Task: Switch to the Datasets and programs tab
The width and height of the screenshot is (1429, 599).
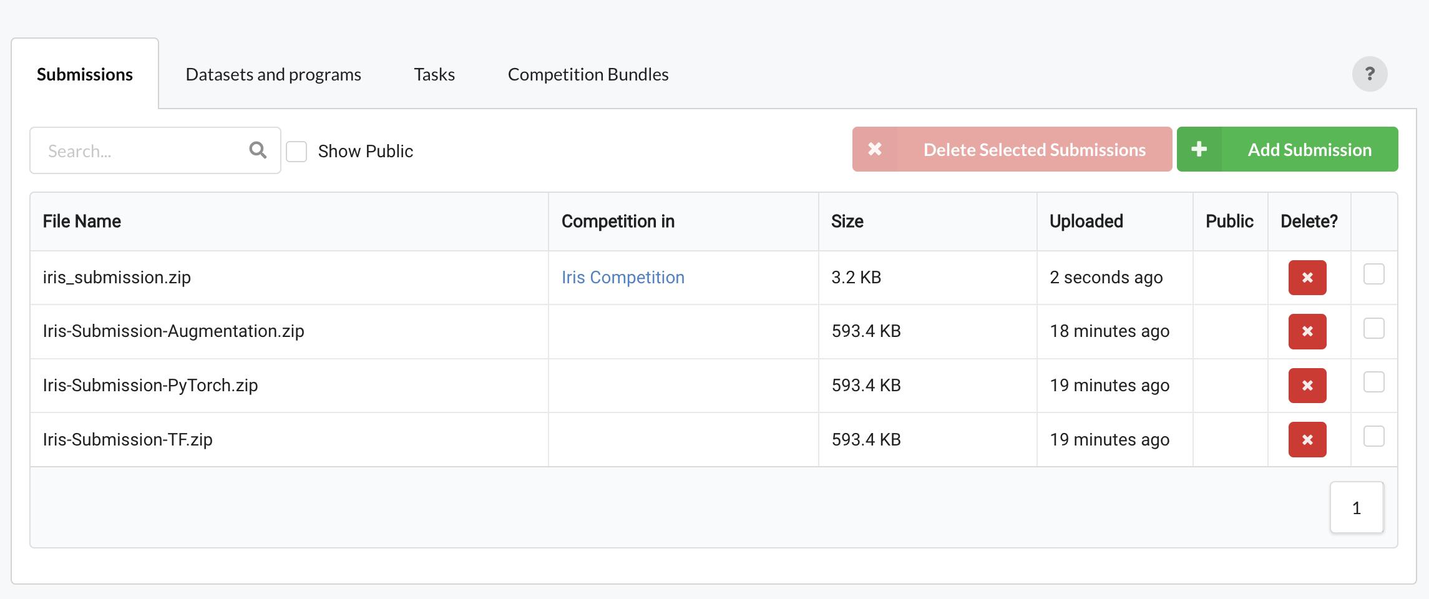Action: pos(273,74)
